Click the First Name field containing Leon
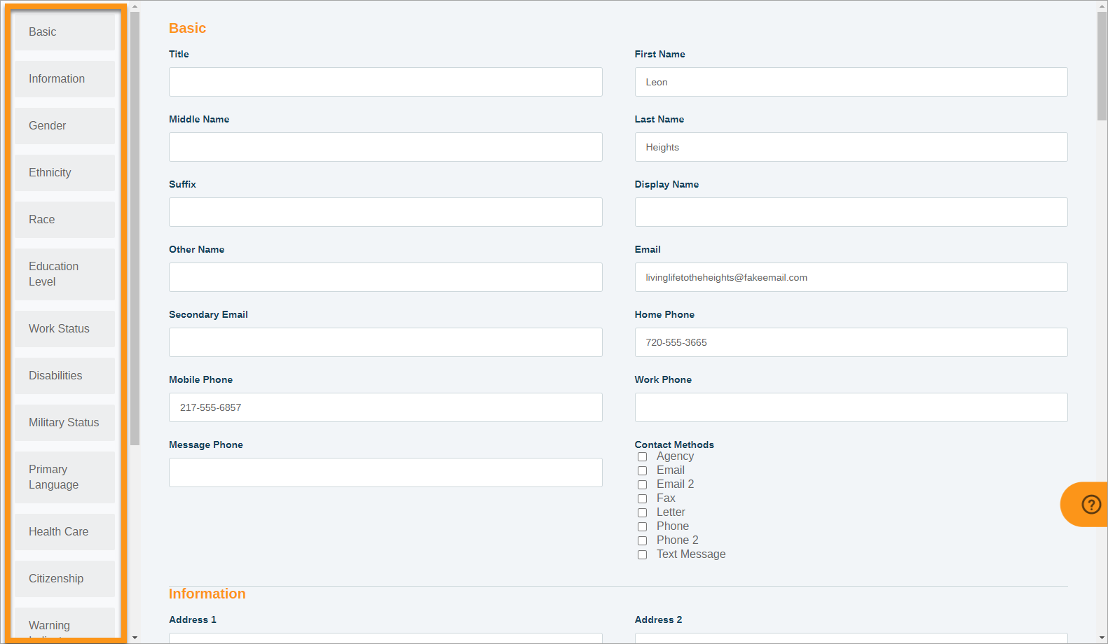 point(851,82)
